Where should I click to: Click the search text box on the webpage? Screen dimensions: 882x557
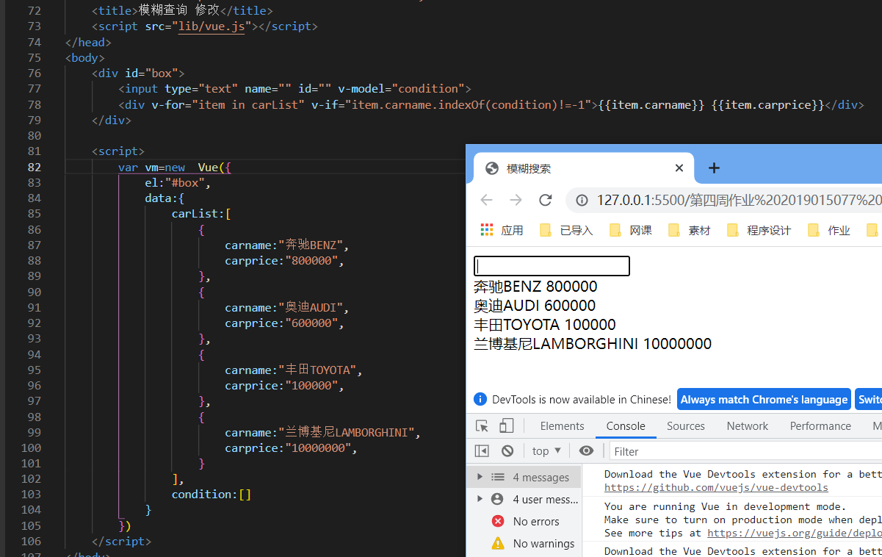pyautogui.click(x=552, y=266)
